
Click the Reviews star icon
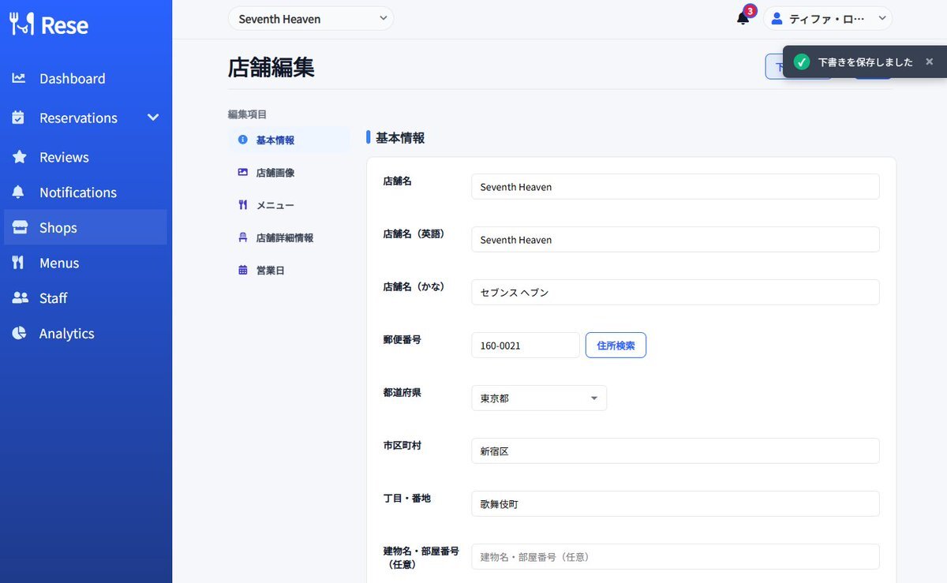[19, 157]
